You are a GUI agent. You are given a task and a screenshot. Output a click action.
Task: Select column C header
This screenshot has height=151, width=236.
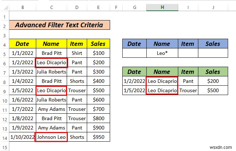click(x=52, y=7)
